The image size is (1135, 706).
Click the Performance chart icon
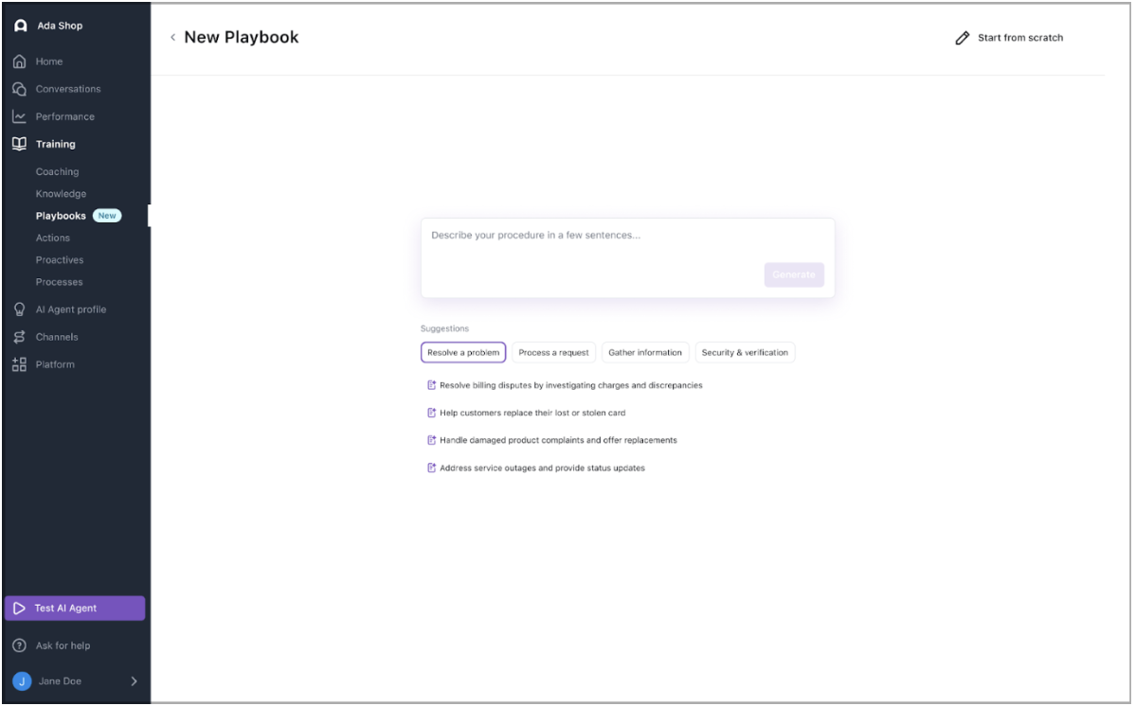coord(20,116)
